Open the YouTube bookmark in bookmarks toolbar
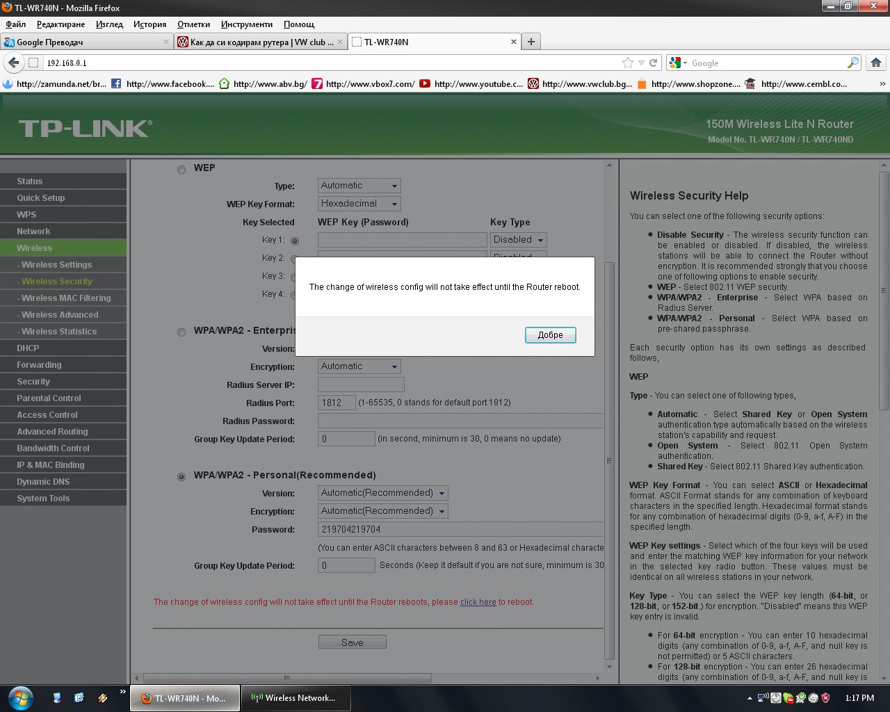This screenshot has width=890, height=712. (471, 84)
